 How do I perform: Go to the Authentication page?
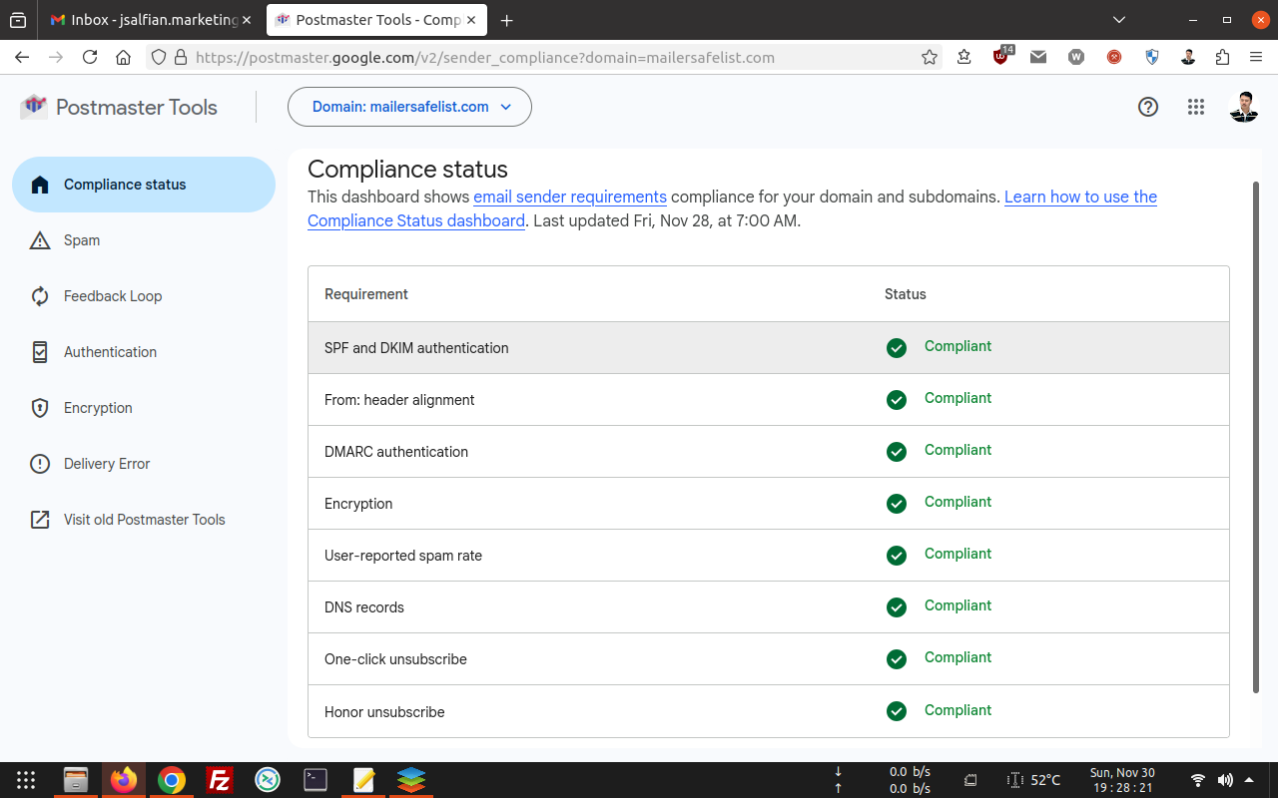click(110, 352)
